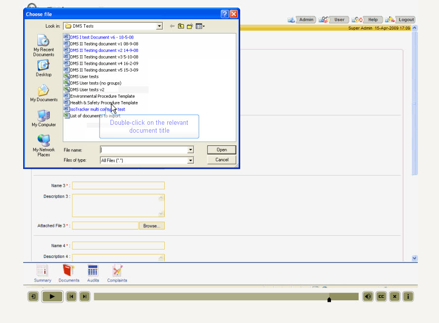Click the volume speaker icon in the player
This screenshot has width=439, height=323.
point(367,296)
